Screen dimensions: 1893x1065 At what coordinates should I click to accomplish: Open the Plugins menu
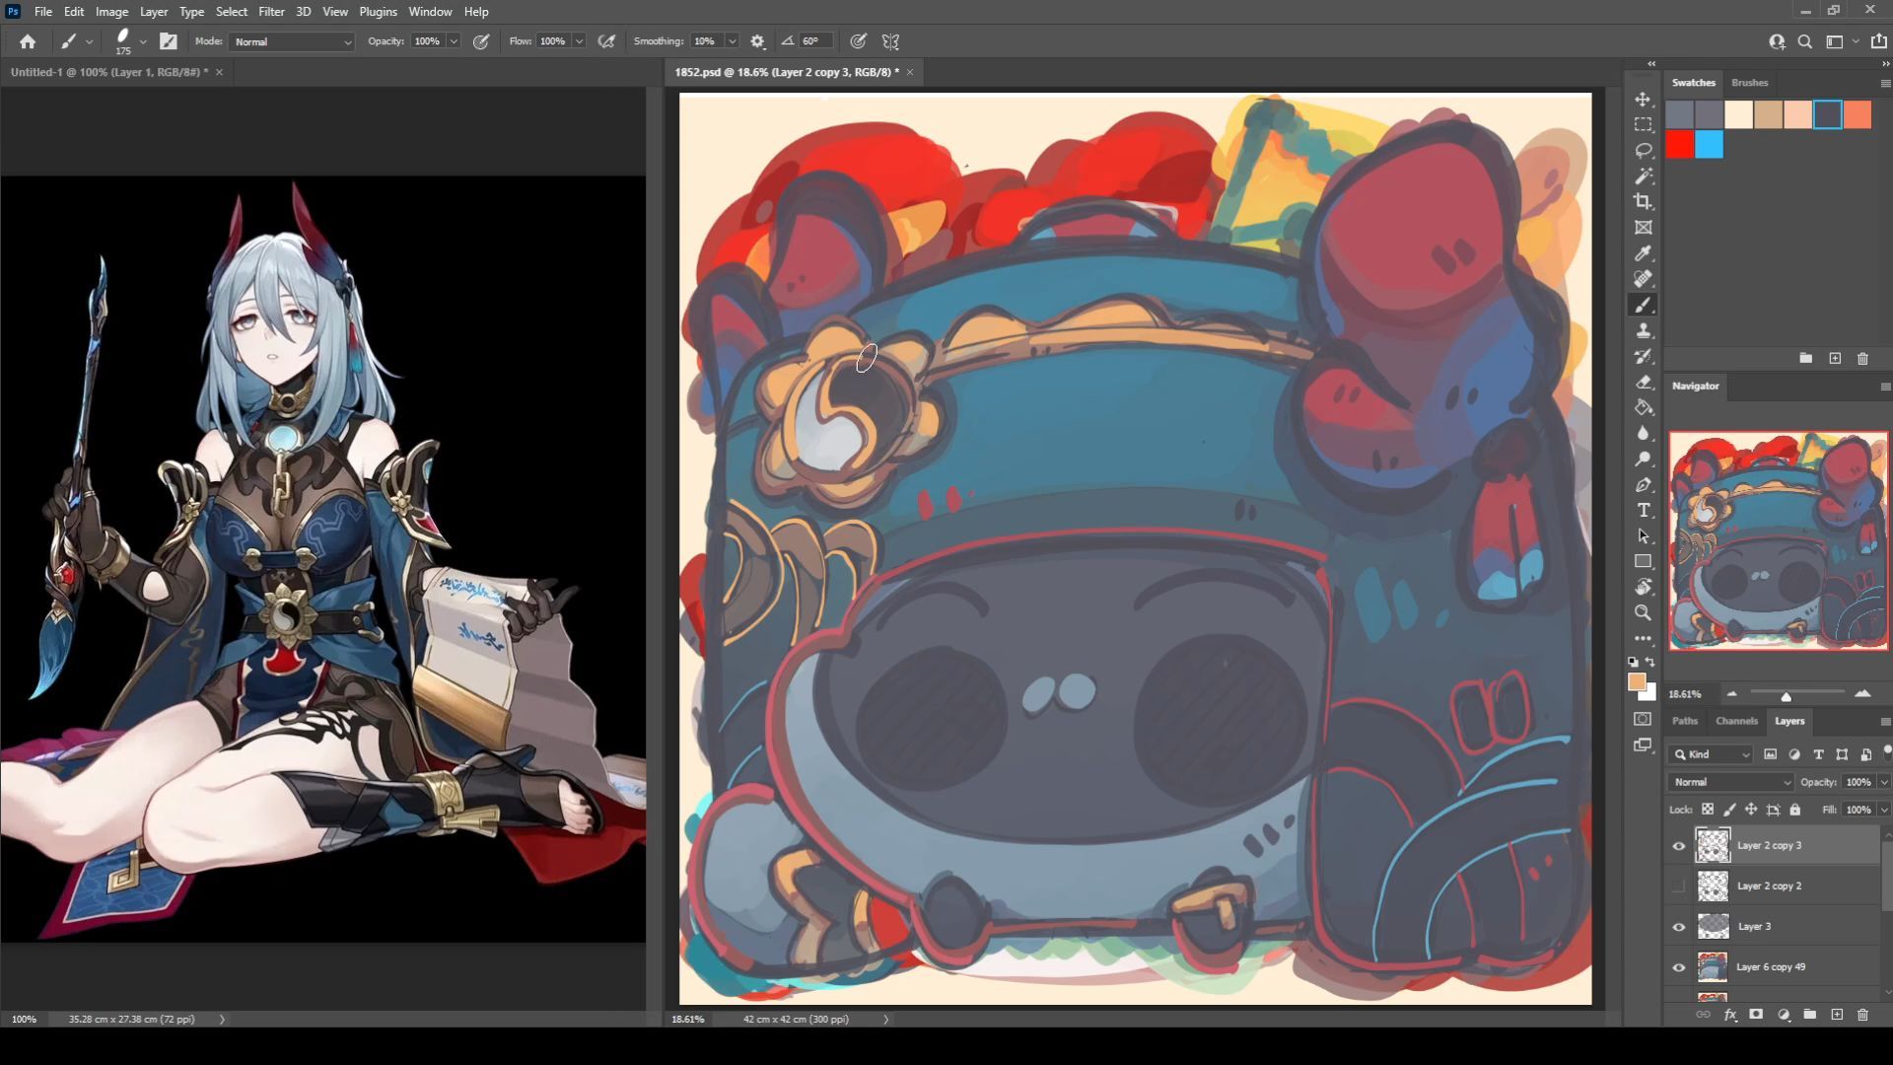[x=378, y=12]
